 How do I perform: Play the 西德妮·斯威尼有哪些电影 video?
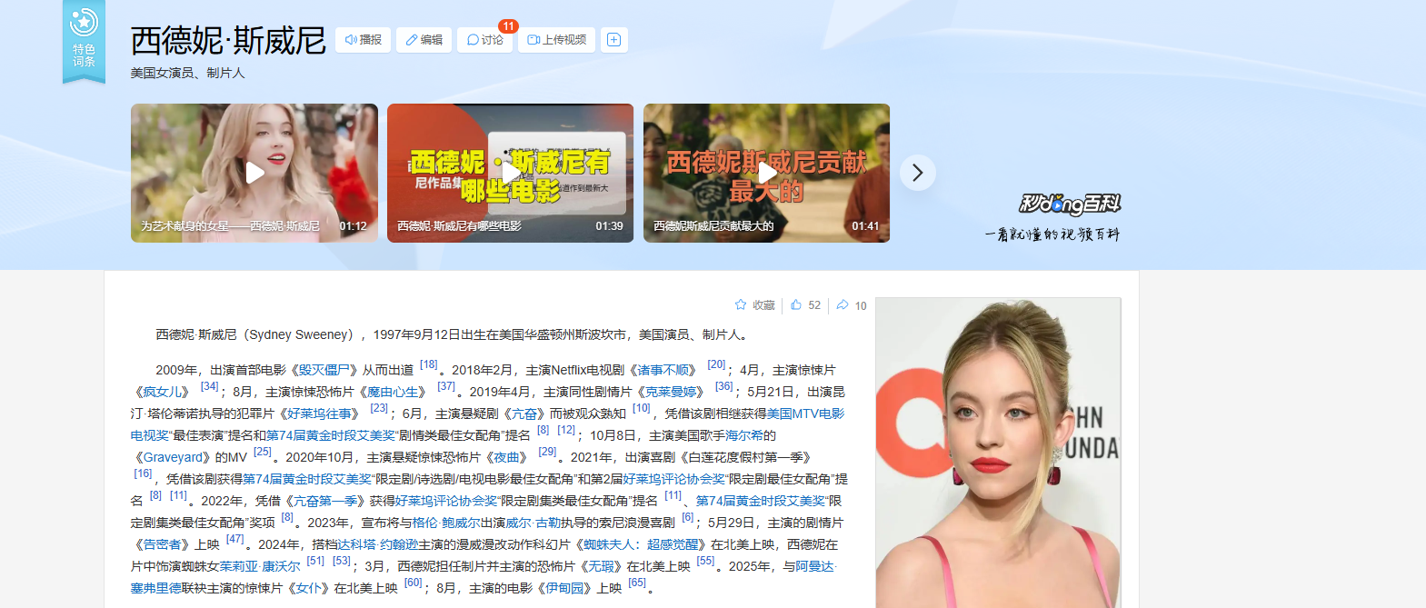click(511, 173)
